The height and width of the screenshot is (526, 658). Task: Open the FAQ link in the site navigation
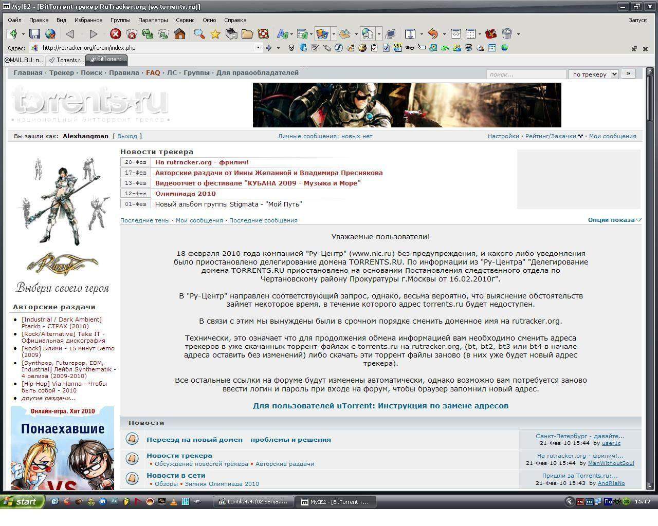pos(153,73)
